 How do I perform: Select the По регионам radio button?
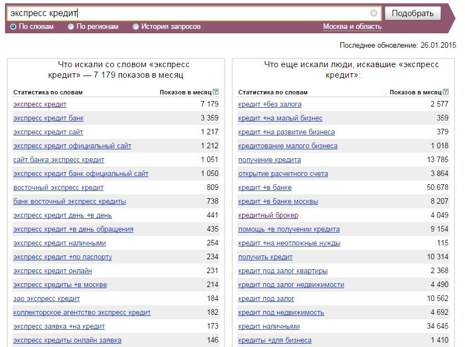(x=71, y=27)
